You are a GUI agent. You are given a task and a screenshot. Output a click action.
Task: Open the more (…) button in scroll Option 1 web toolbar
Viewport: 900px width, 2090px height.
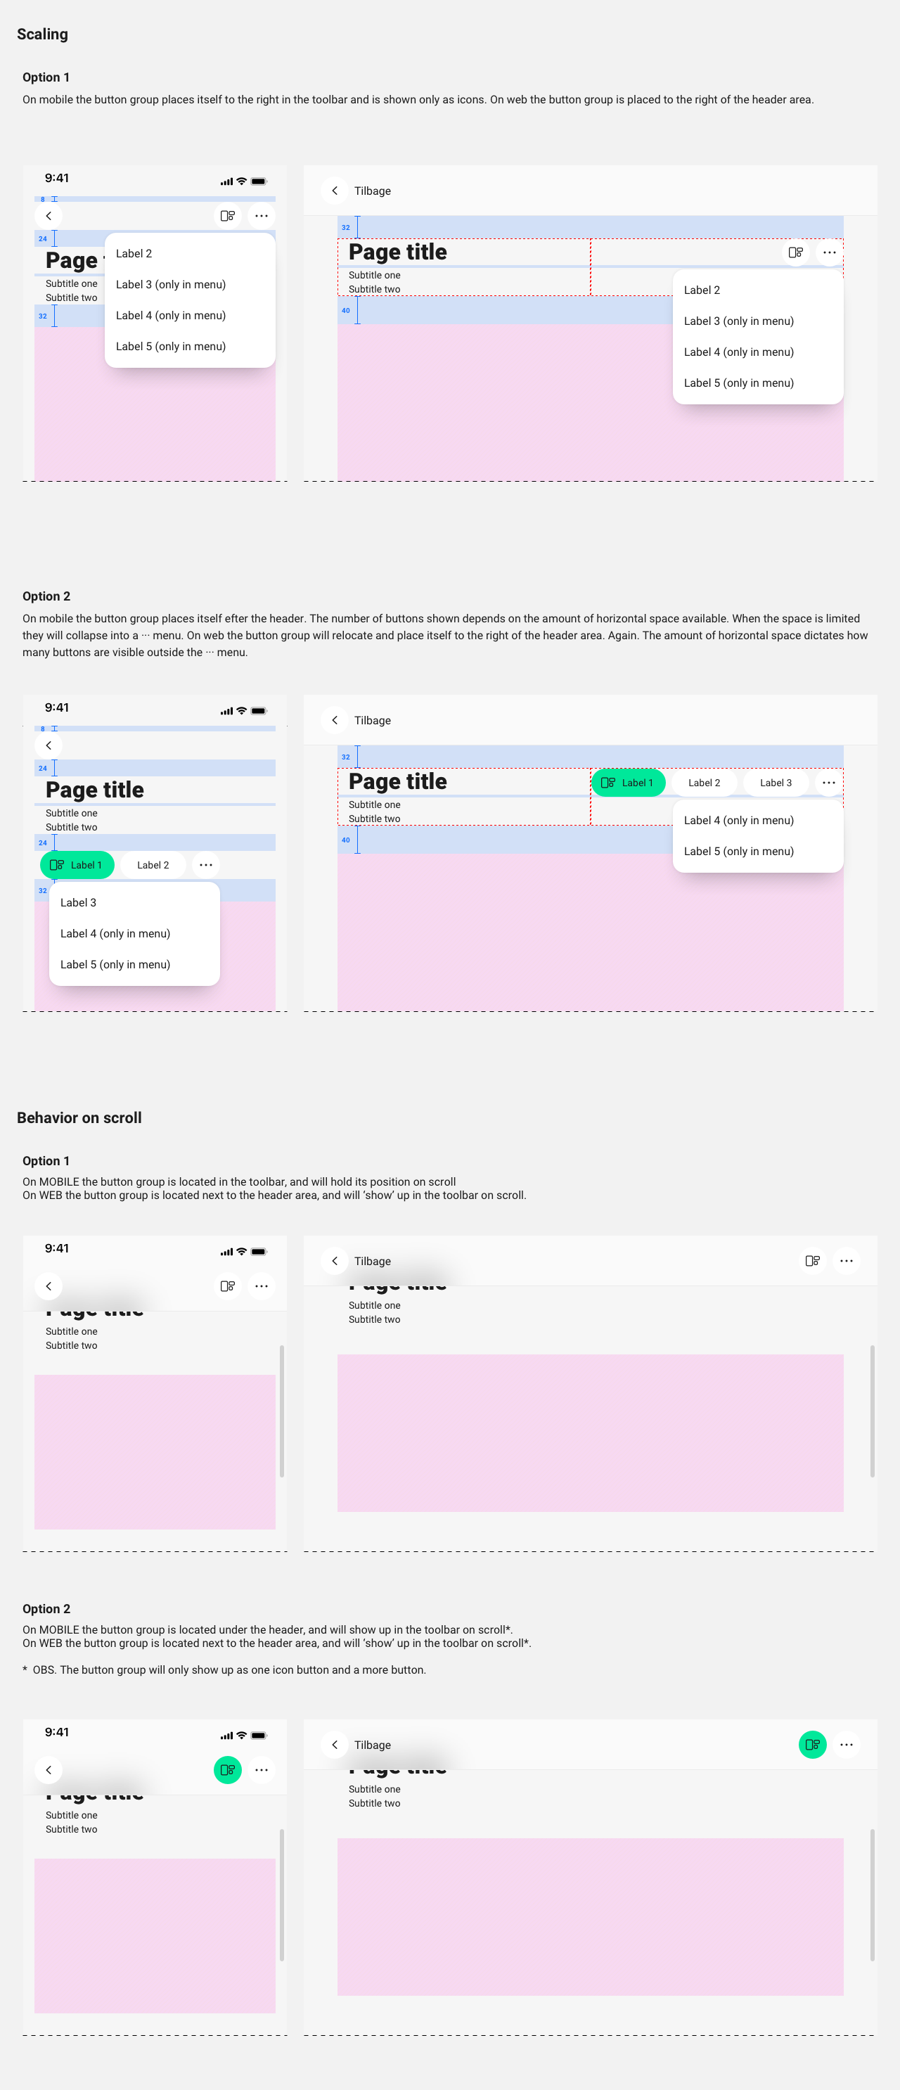[x=847, y=1261]
